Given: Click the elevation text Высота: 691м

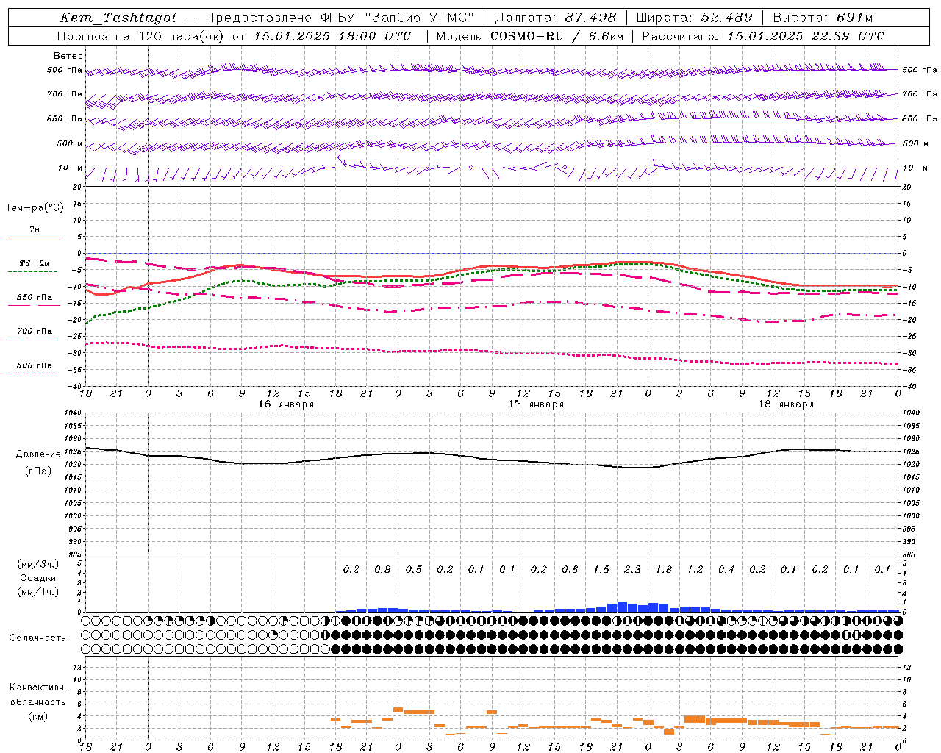Looking at the screenshot, I should [823, 18].
